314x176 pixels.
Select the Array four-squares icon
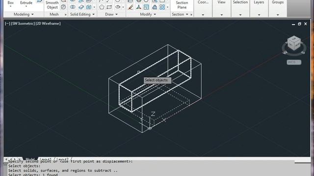point(162,7)
